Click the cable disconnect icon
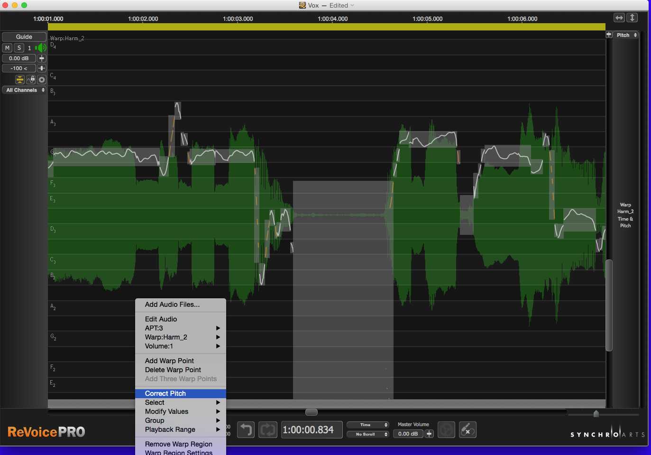Viewport: 651px width, 455px height. click(x=468, y=430)
